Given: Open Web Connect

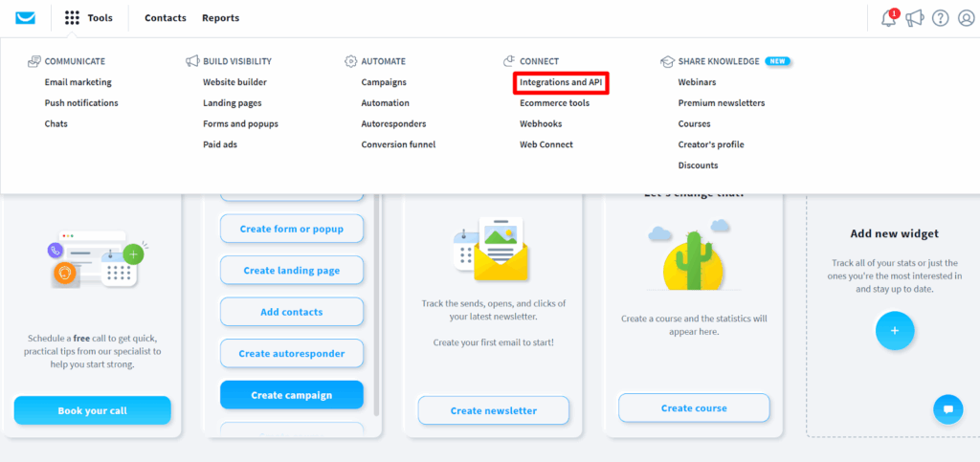Looking at the screenshot, I should pyautogui.click(x=546, y=144).
